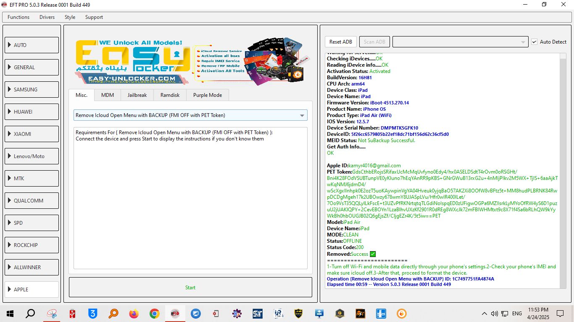Expand the ROCKCHIP sidebar section
Screen dimensions: 574x322
(32, 245)
